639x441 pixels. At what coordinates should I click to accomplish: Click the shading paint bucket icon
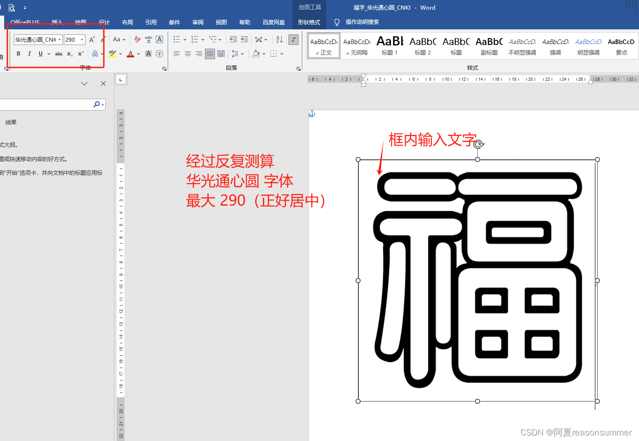point(256,54)
